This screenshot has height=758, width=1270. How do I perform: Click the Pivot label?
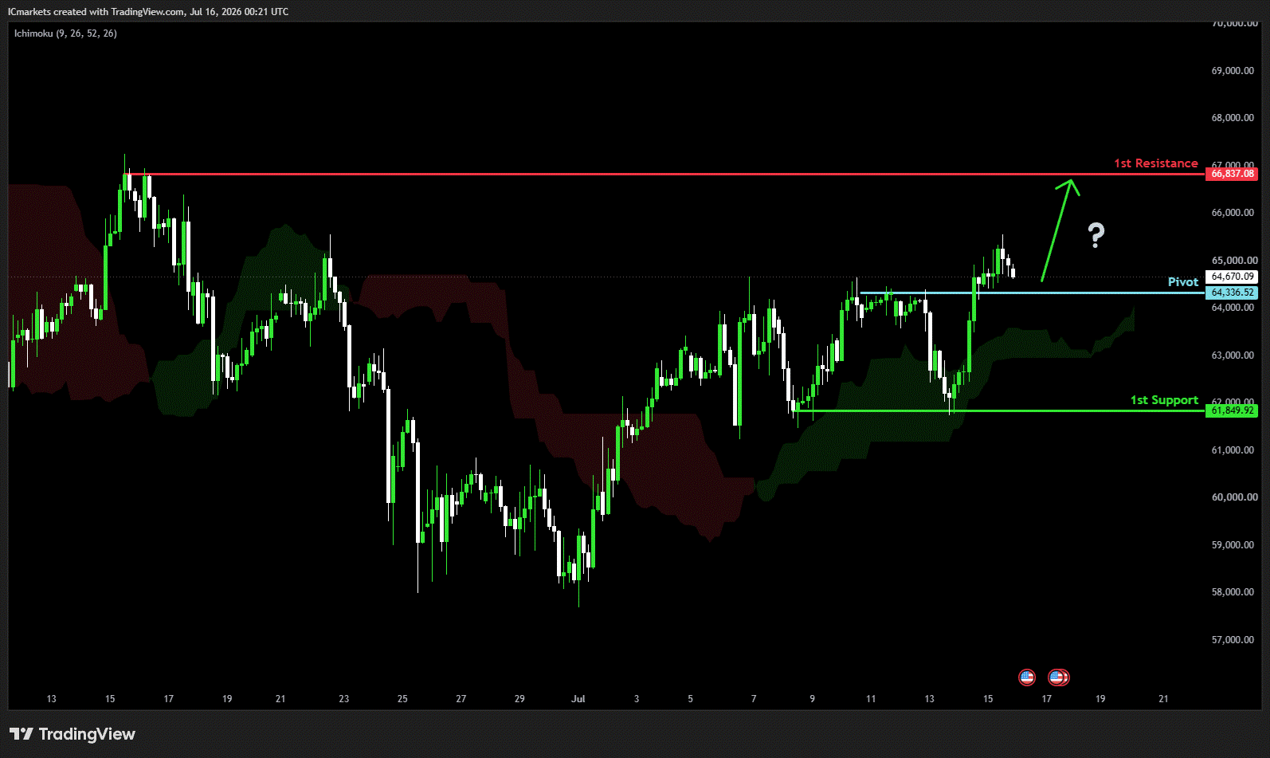(x=1183, y=282)
